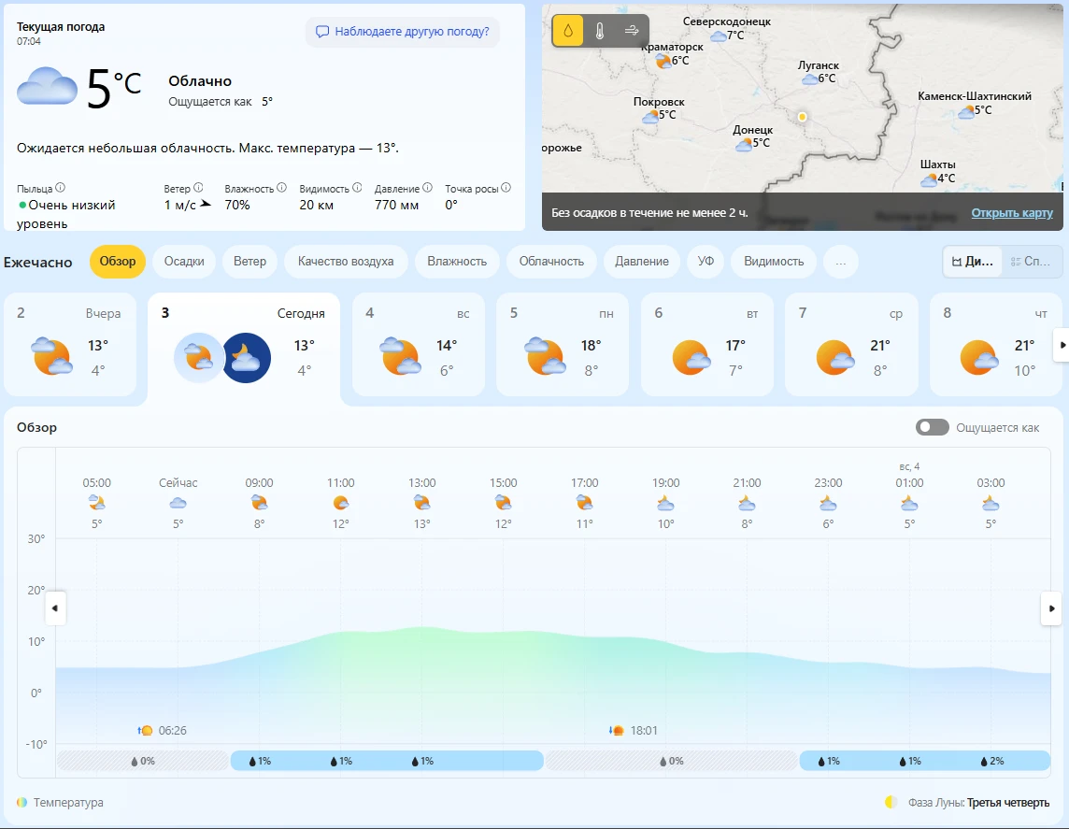
Task: Open the Осадки tab
Action: point(184,262)
